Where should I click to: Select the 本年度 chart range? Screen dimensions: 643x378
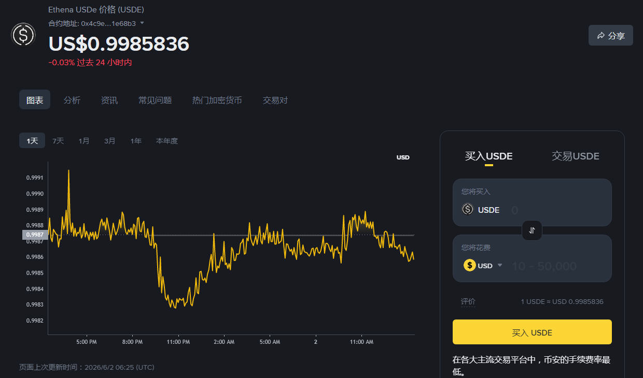point(167,140)
